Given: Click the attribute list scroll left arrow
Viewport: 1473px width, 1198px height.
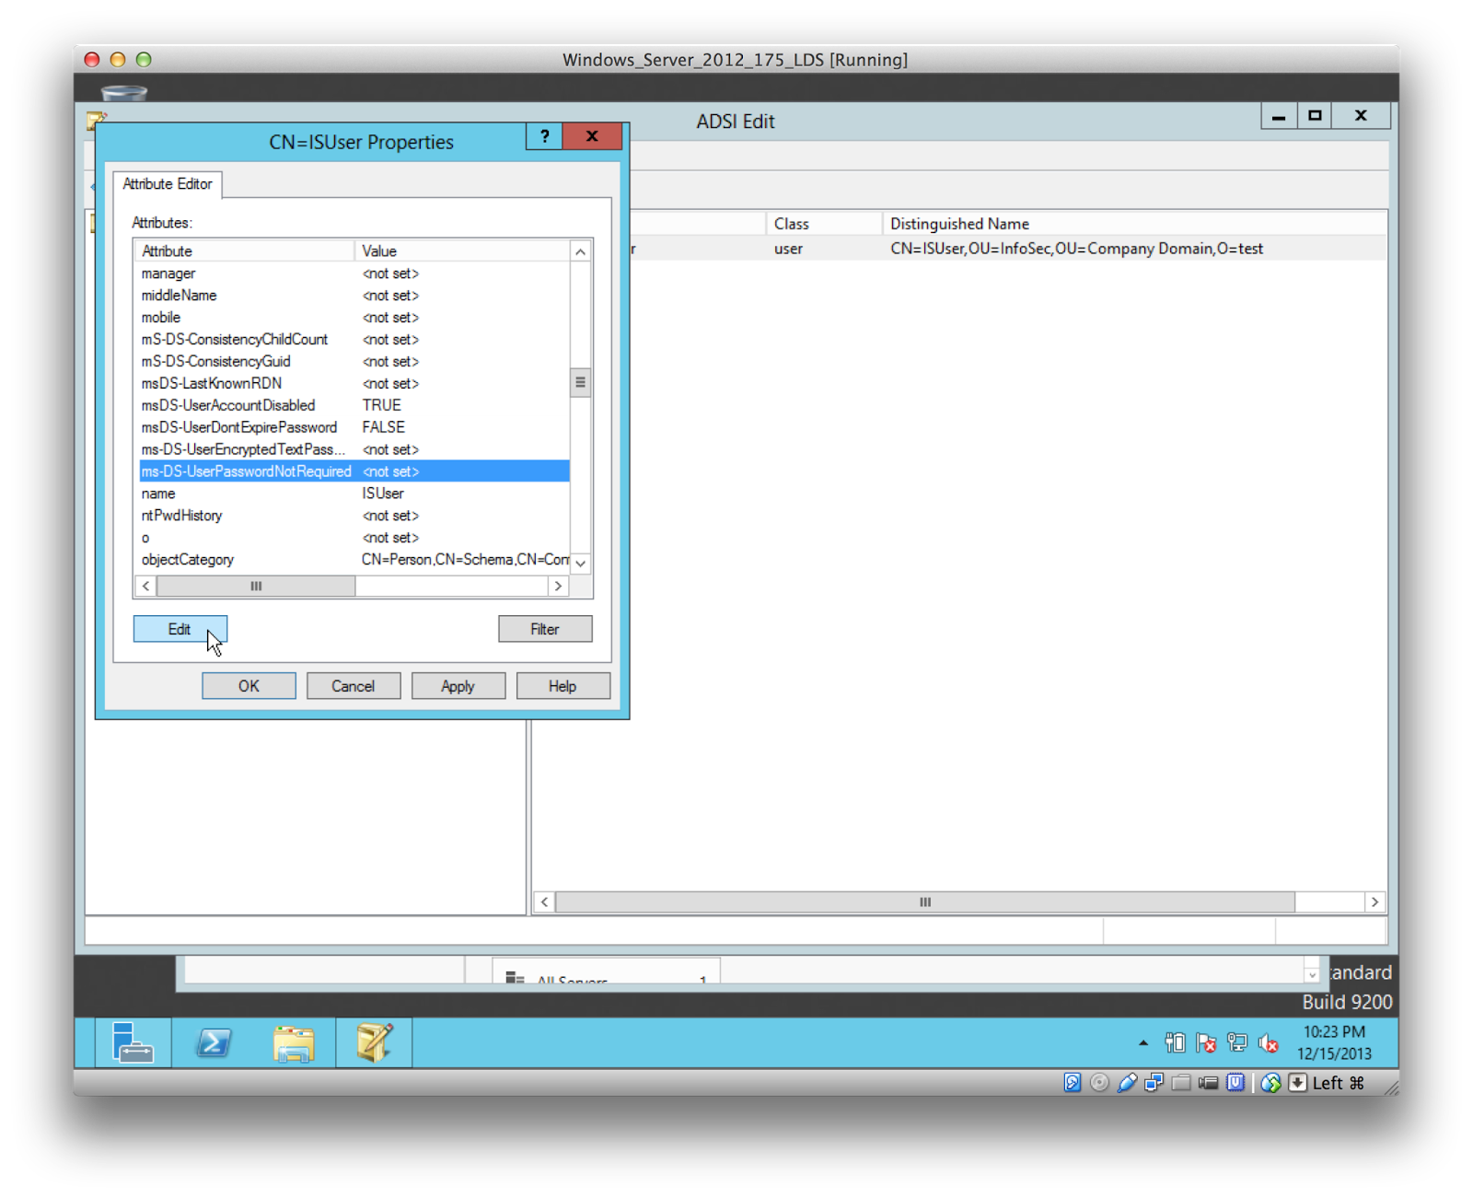Looking at the screenshot, I should [145, 586].
